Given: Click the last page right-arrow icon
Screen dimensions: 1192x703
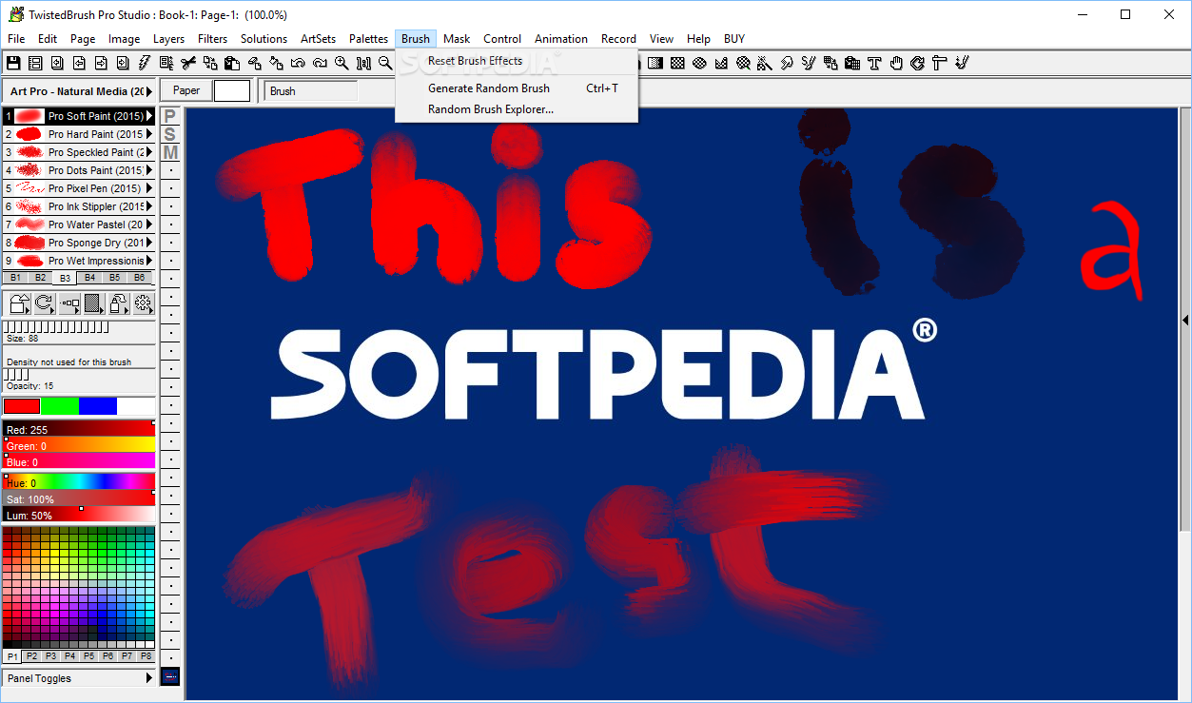Looking at the screenshot, I should point(123,63).
